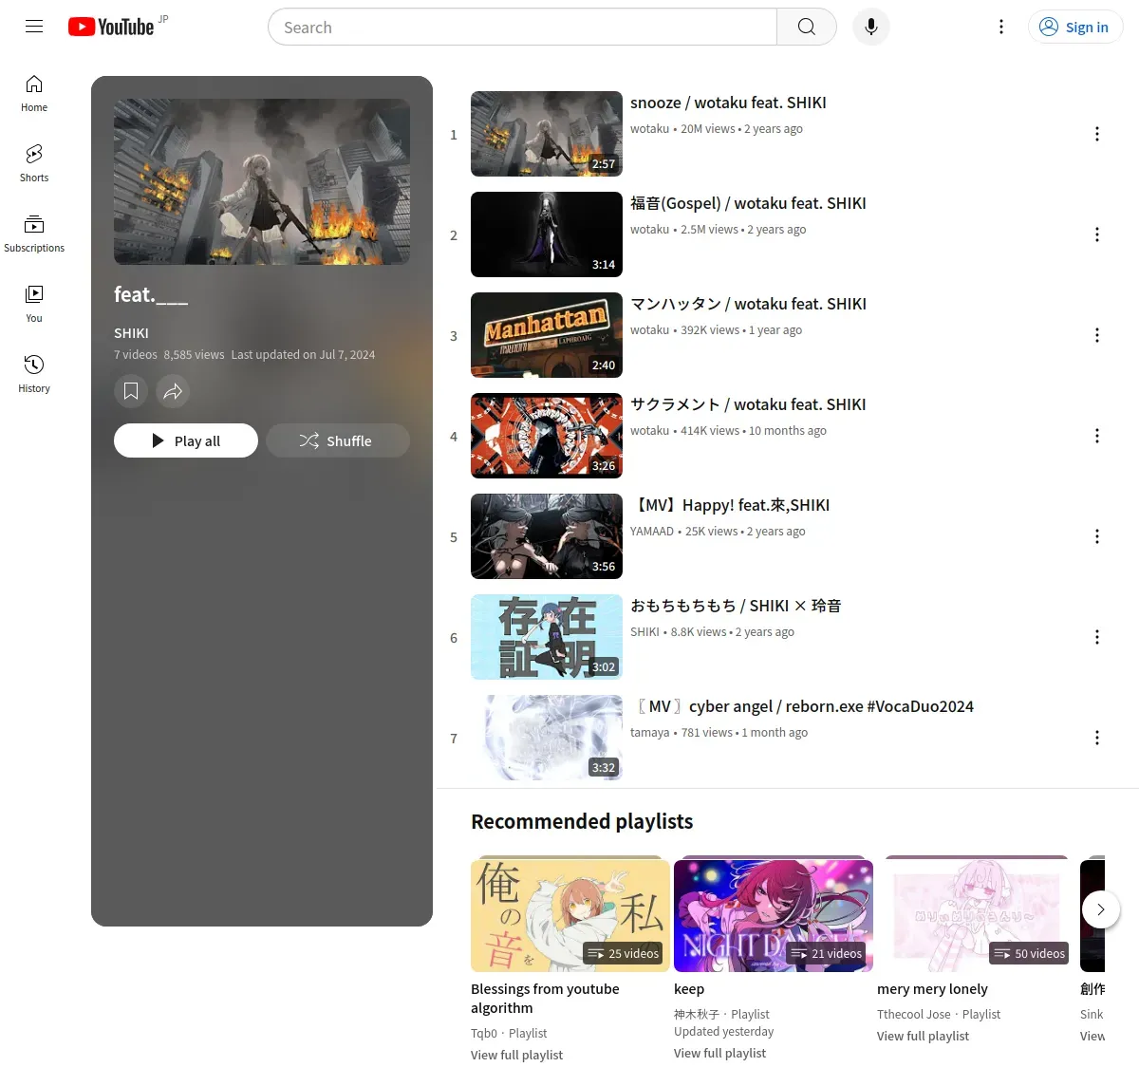Open Subscriptions in the sidebar
1139x1086 pixels.
34,234
